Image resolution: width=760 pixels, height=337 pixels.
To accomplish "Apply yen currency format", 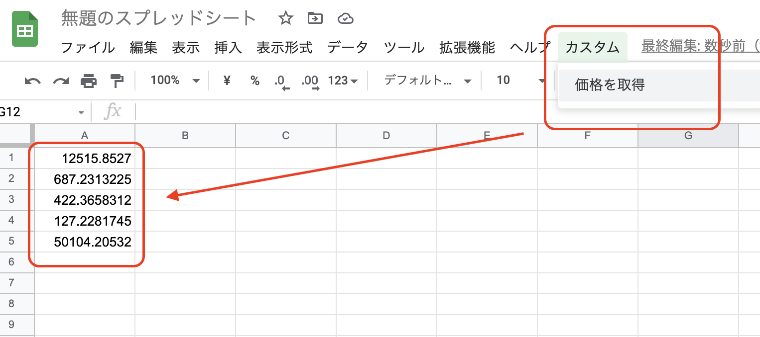I will tap(227, 81).
